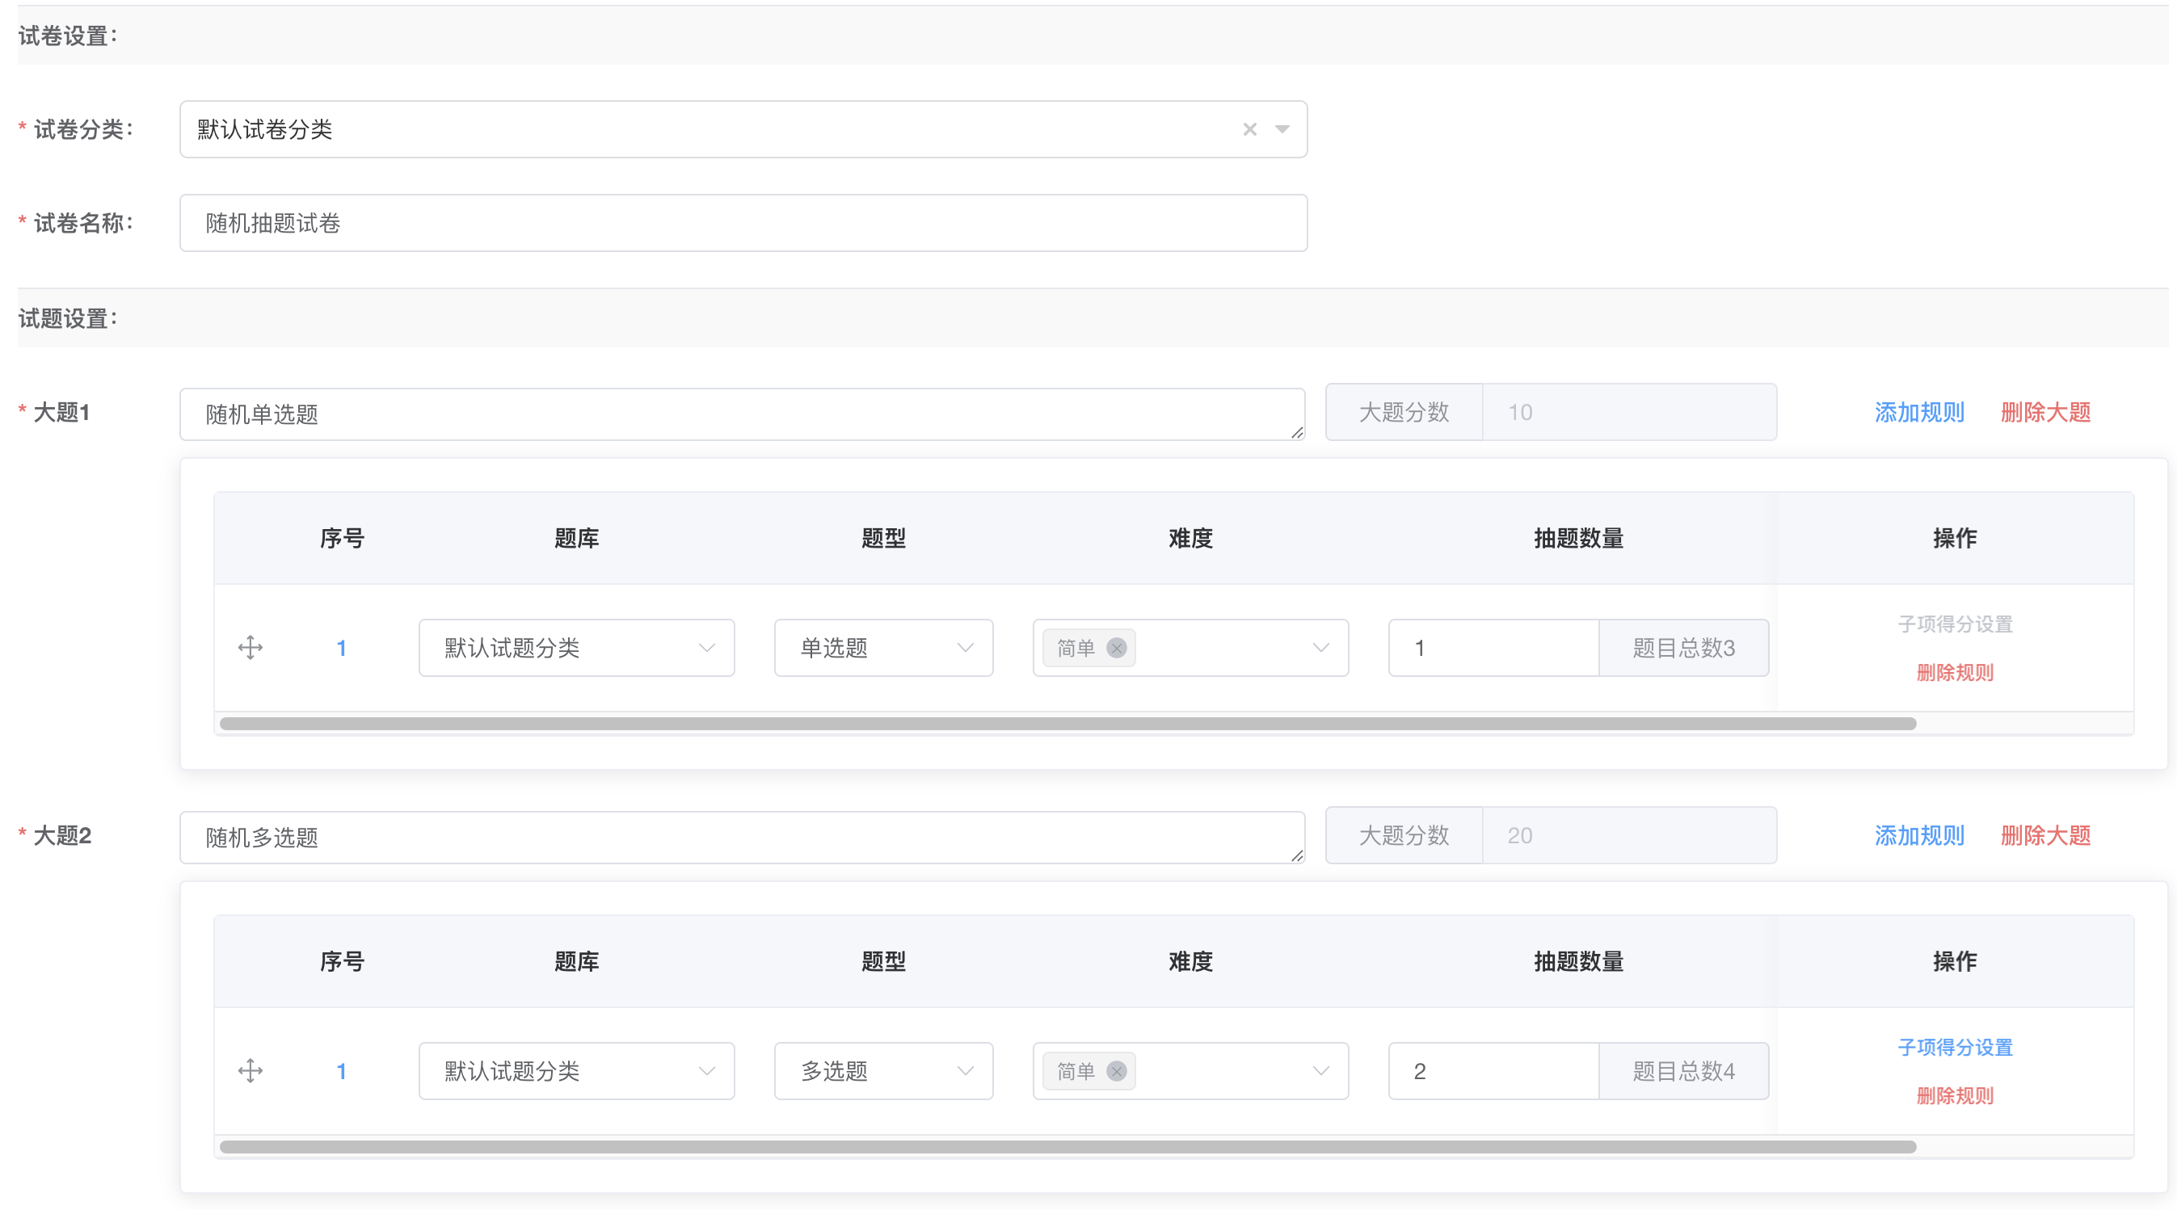Click sequence number 1 in the 随机多选题 table
Viewport: 2177px width, 1210px height.
pos(342,1070)
